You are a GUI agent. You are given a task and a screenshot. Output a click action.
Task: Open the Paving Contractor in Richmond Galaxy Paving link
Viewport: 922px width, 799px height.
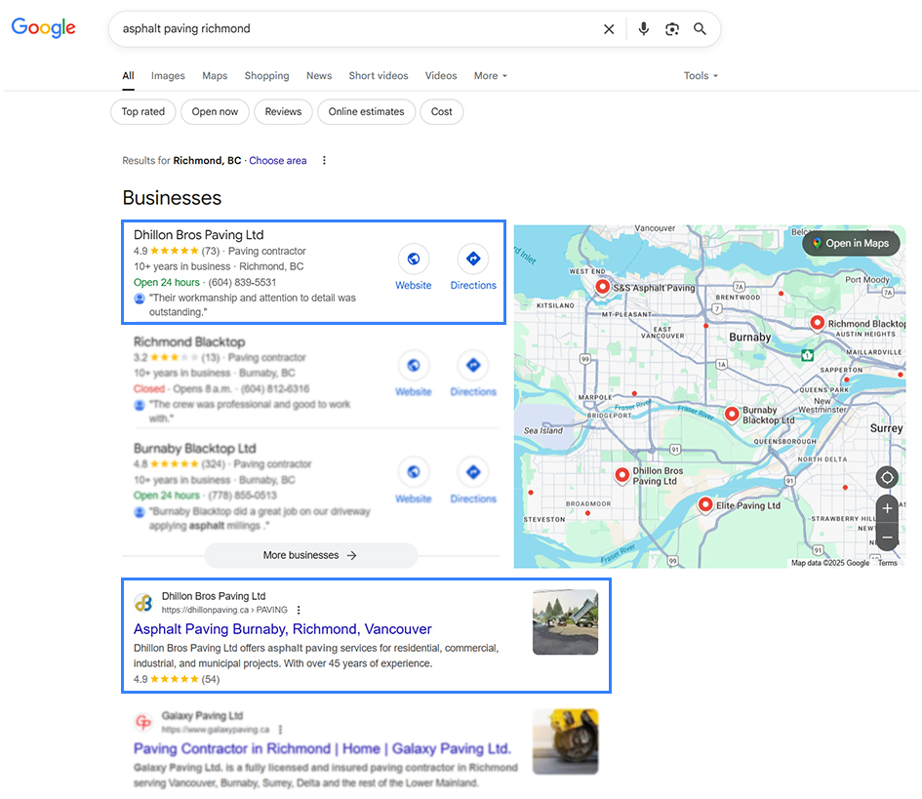point(322,748)
